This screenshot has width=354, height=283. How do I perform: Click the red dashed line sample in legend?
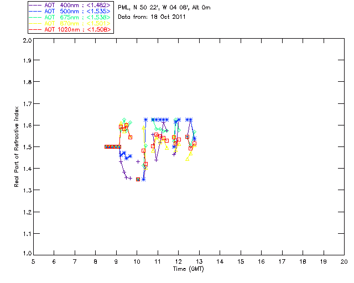click(35, 29)
